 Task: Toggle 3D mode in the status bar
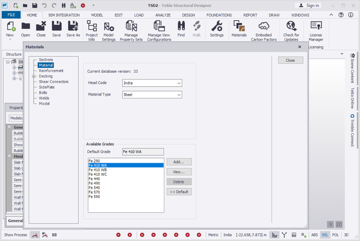(346, 235)
